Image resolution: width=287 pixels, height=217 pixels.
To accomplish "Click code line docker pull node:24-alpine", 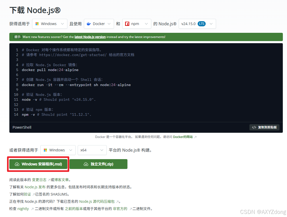I will [50, 70].
